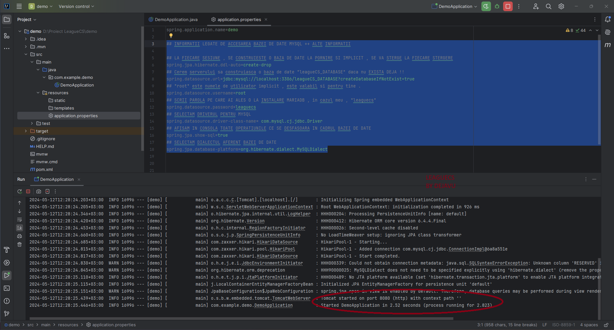
Task: Open Search Everywhere magnifier icon
Action: coord(549,6)
